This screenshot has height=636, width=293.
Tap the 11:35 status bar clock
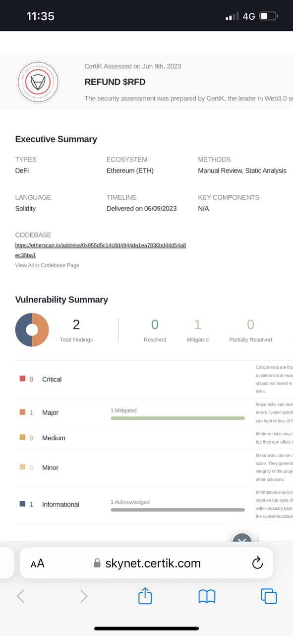point(40,16)
